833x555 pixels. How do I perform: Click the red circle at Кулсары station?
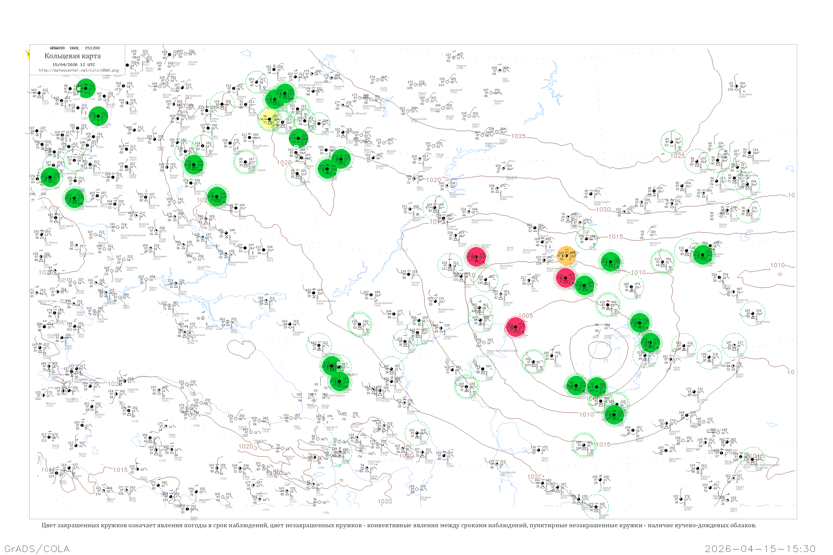click(x=516, y=327)
